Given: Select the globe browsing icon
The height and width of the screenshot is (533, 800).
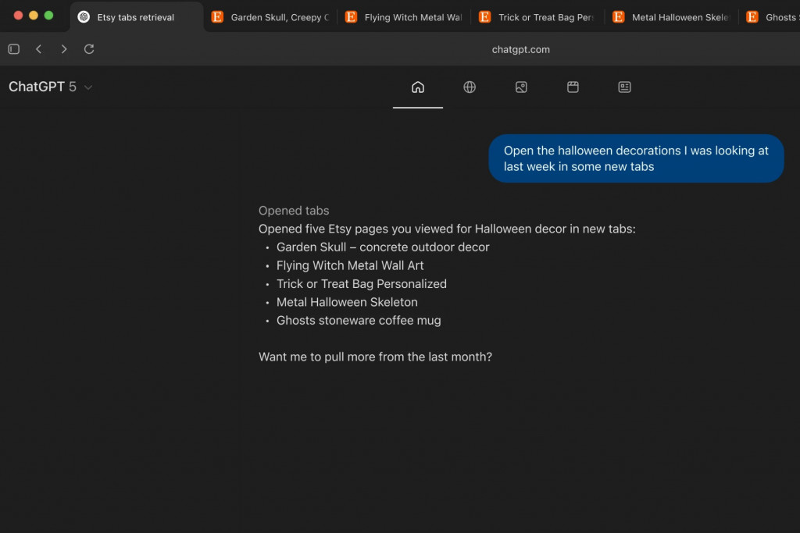Looking at the screenshot, I should pyautogui.click(x=470, y=87).
